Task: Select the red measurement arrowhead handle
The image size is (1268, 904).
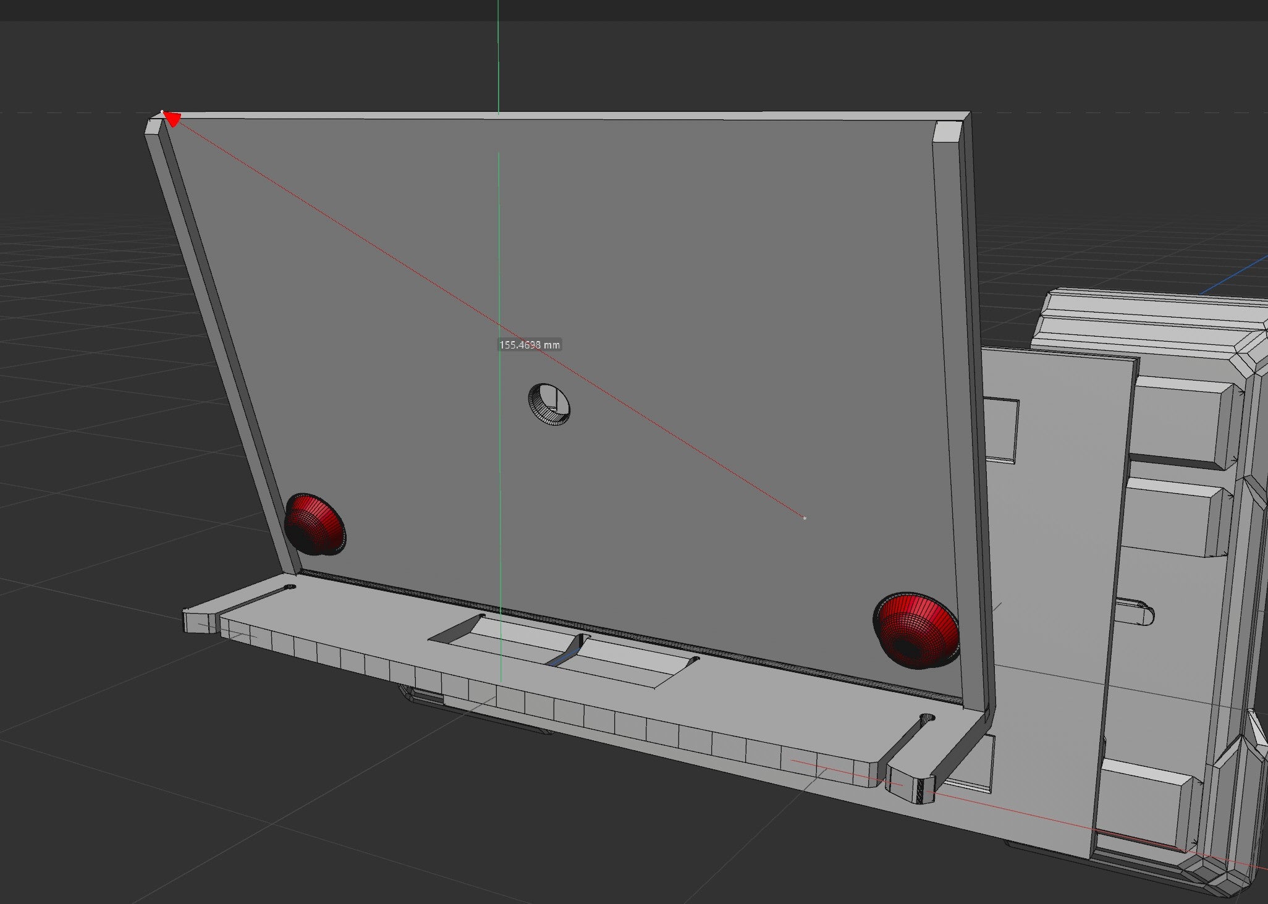Action: coord(171,119)
